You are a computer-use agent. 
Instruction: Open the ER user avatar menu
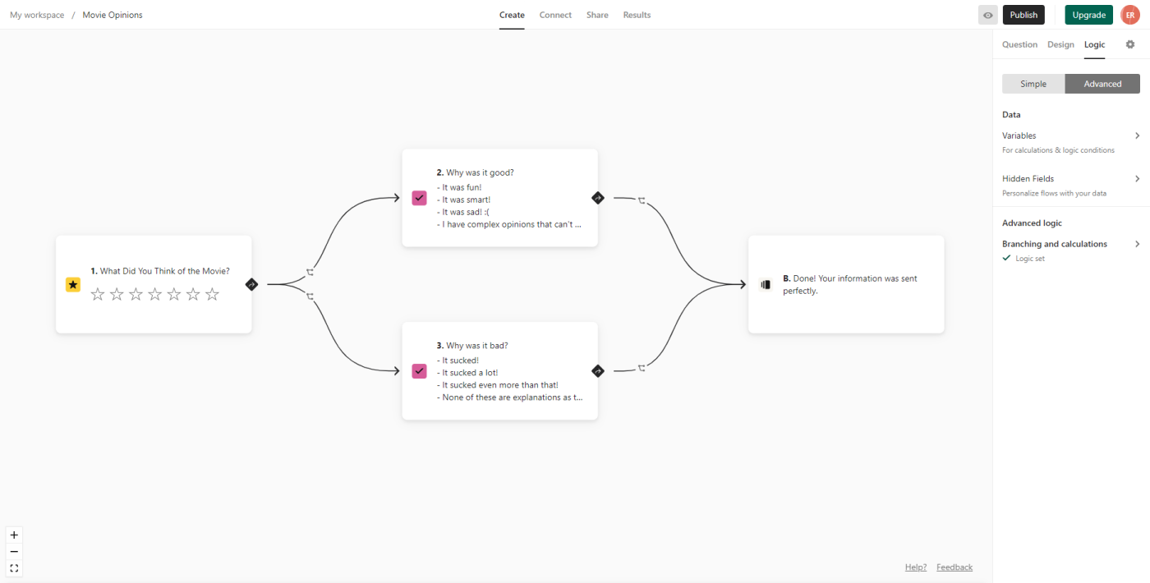pyautogui.click(x=1130, y=15)
